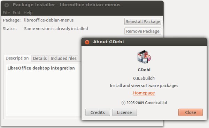Click the LibreOffice desktop integration description text
The image size is (209, 128).
[41, 68]
